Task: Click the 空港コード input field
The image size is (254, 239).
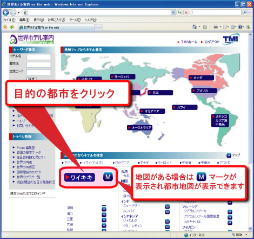Action: pos(39,72)
